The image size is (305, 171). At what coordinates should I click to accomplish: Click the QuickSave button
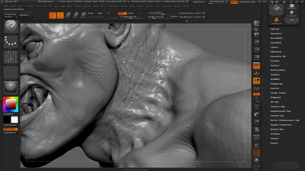(x=199, y=2)
